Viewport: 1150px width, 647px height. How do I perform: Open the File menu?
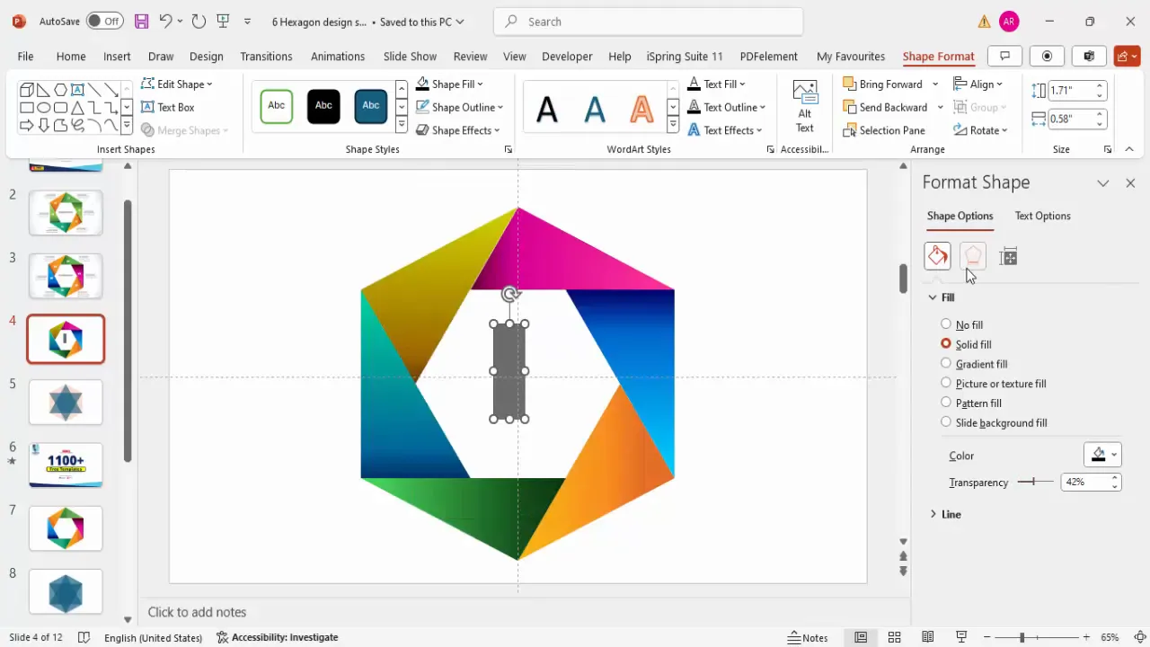[25, 56]
